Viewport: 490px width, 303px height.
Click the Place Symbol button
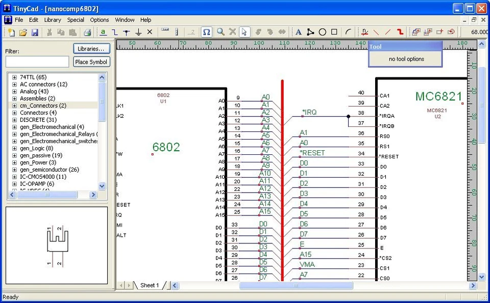[91, 62]
